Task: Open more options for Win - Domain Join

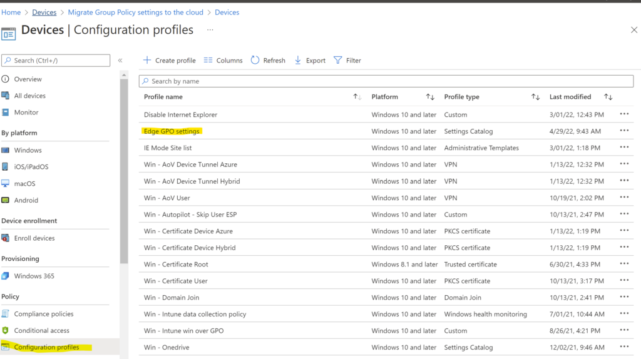Action: click(x=624, y=297)
